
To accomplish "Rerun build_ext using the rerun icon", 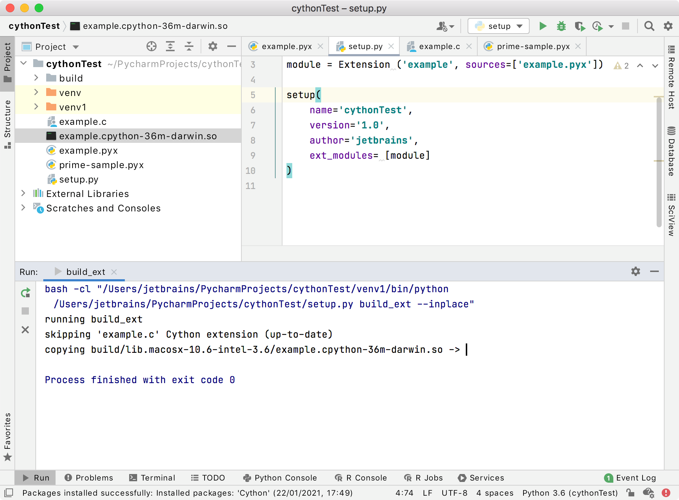I will pyautogui.click(x=25, y=293).
